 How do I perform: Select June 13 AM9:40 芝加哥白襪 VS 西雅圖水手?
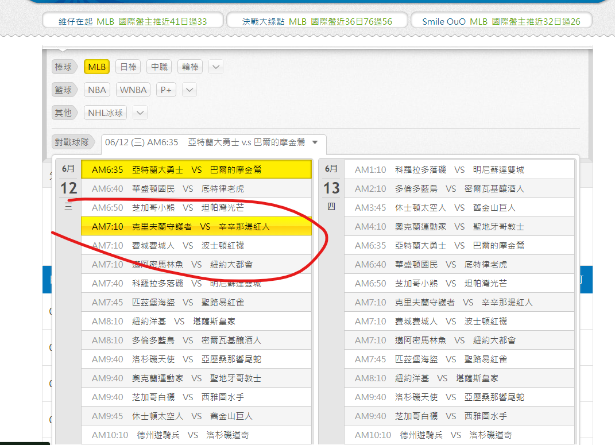click(x=459, y=416)
